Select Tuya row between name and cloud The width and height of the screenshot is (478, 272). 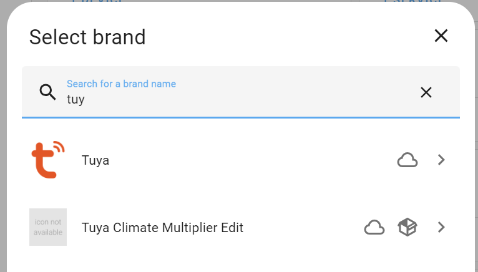pos(253,160)
